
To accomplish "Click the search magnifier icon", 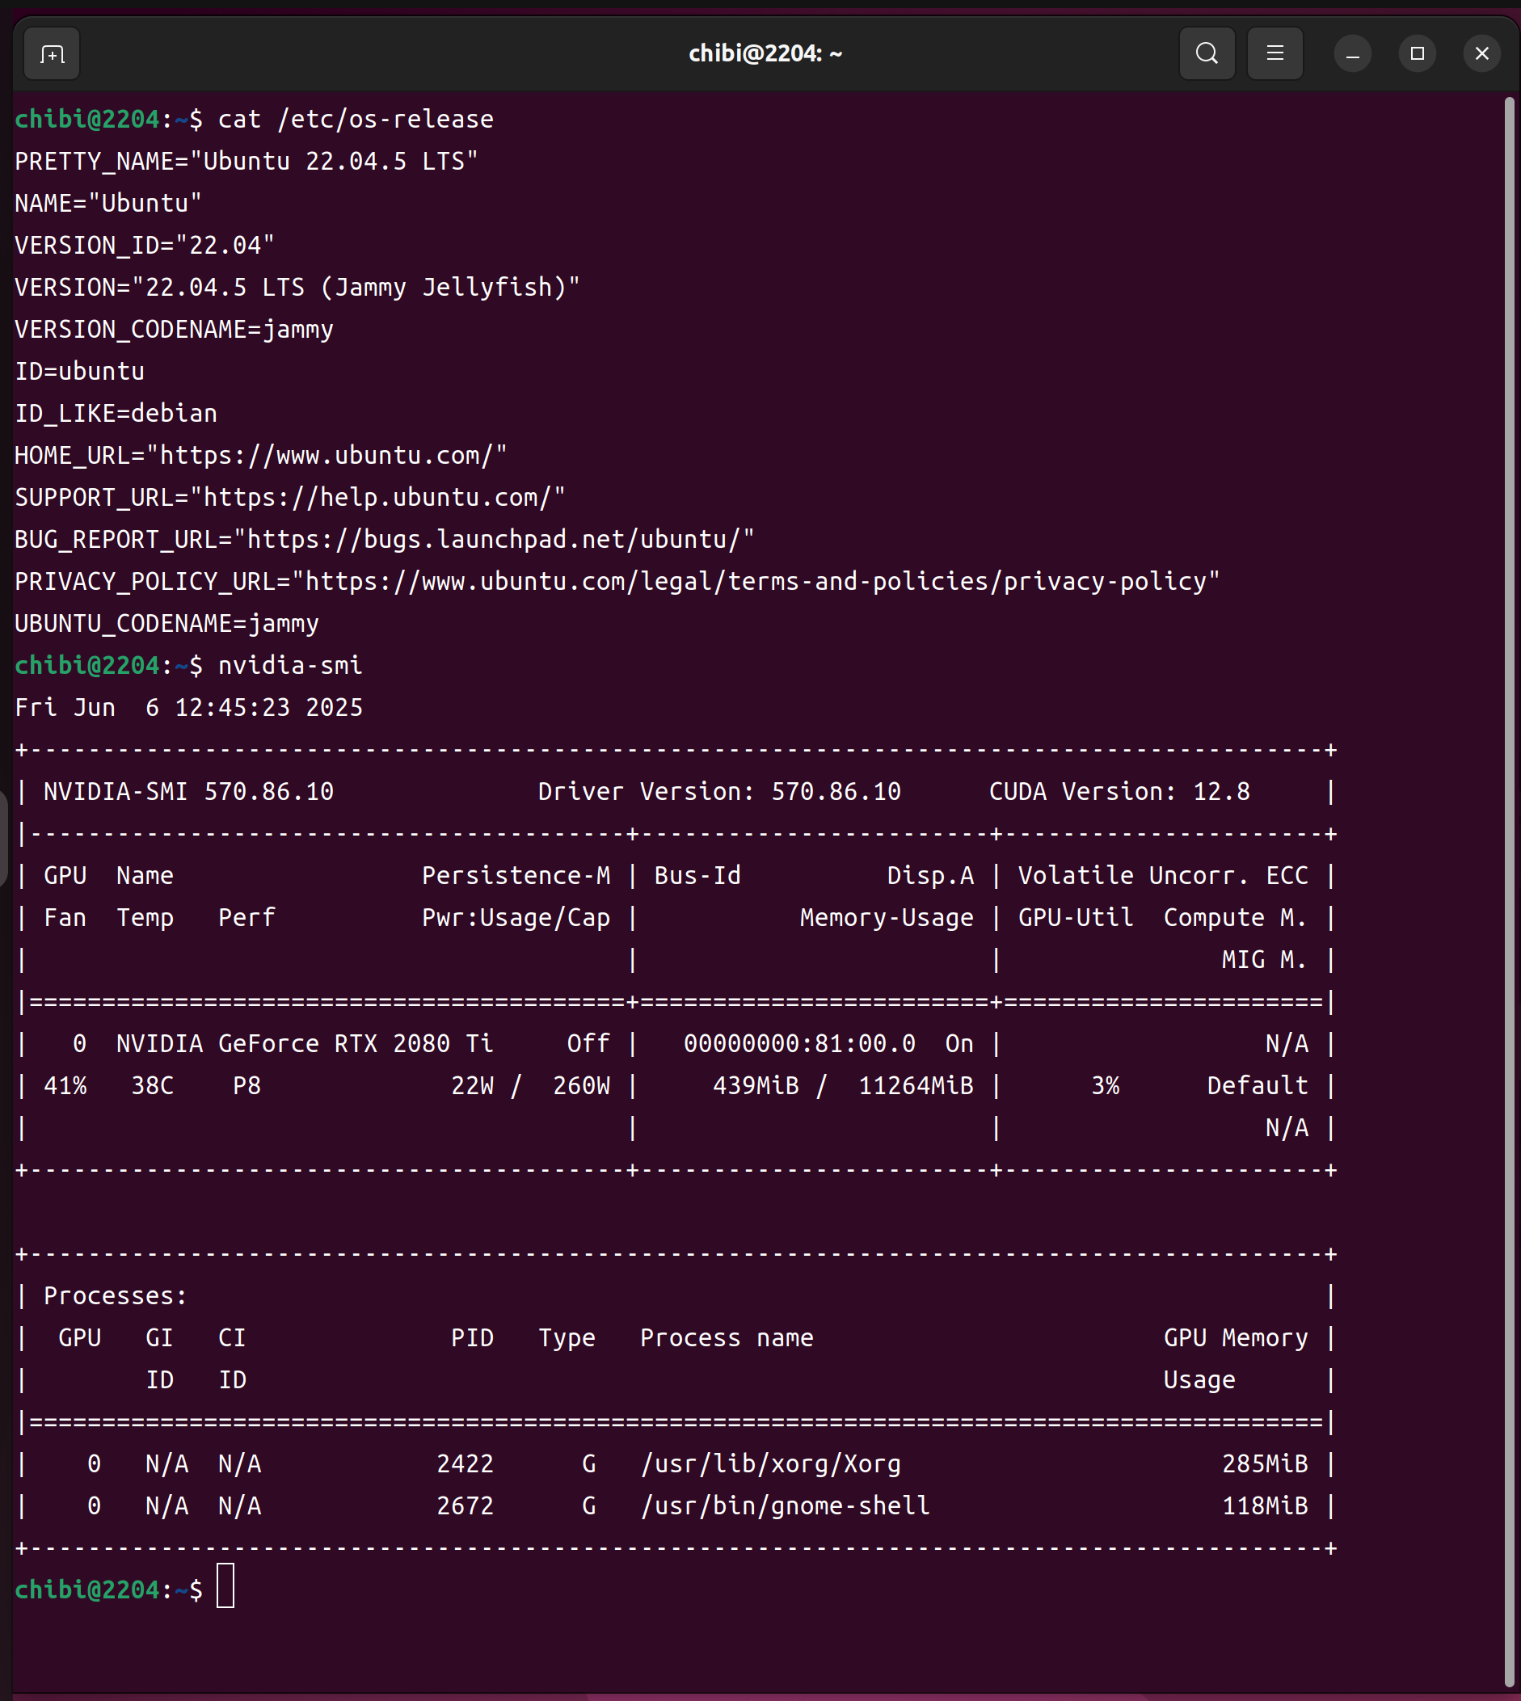I will 1206,54.
